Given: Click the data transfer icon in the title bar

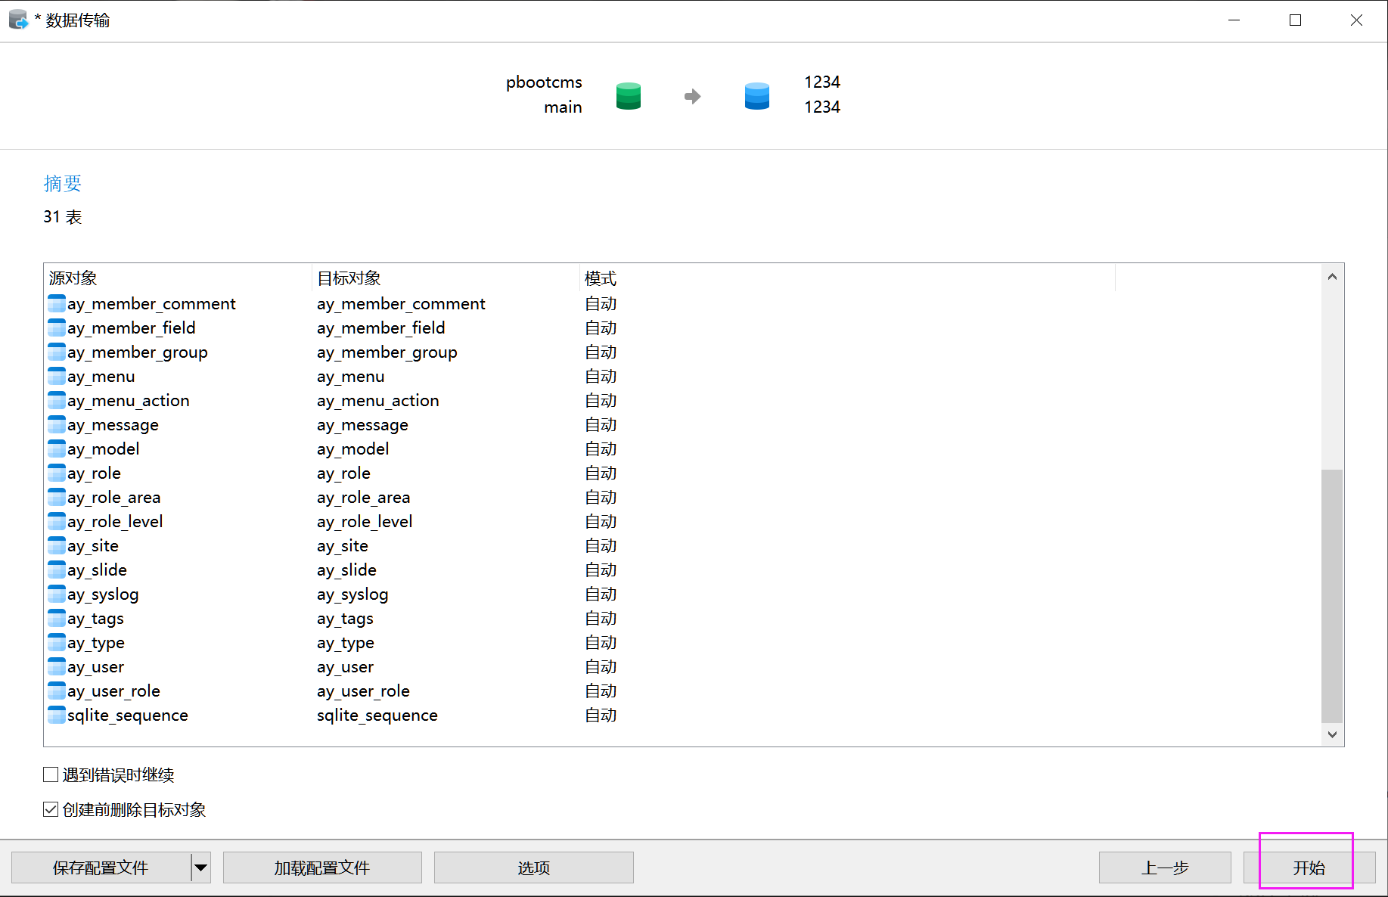Looking at the screenshot, I should click(x=17, y=19).
